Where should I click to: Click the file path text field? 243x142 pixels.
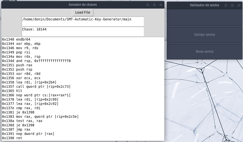pos(83,21)
